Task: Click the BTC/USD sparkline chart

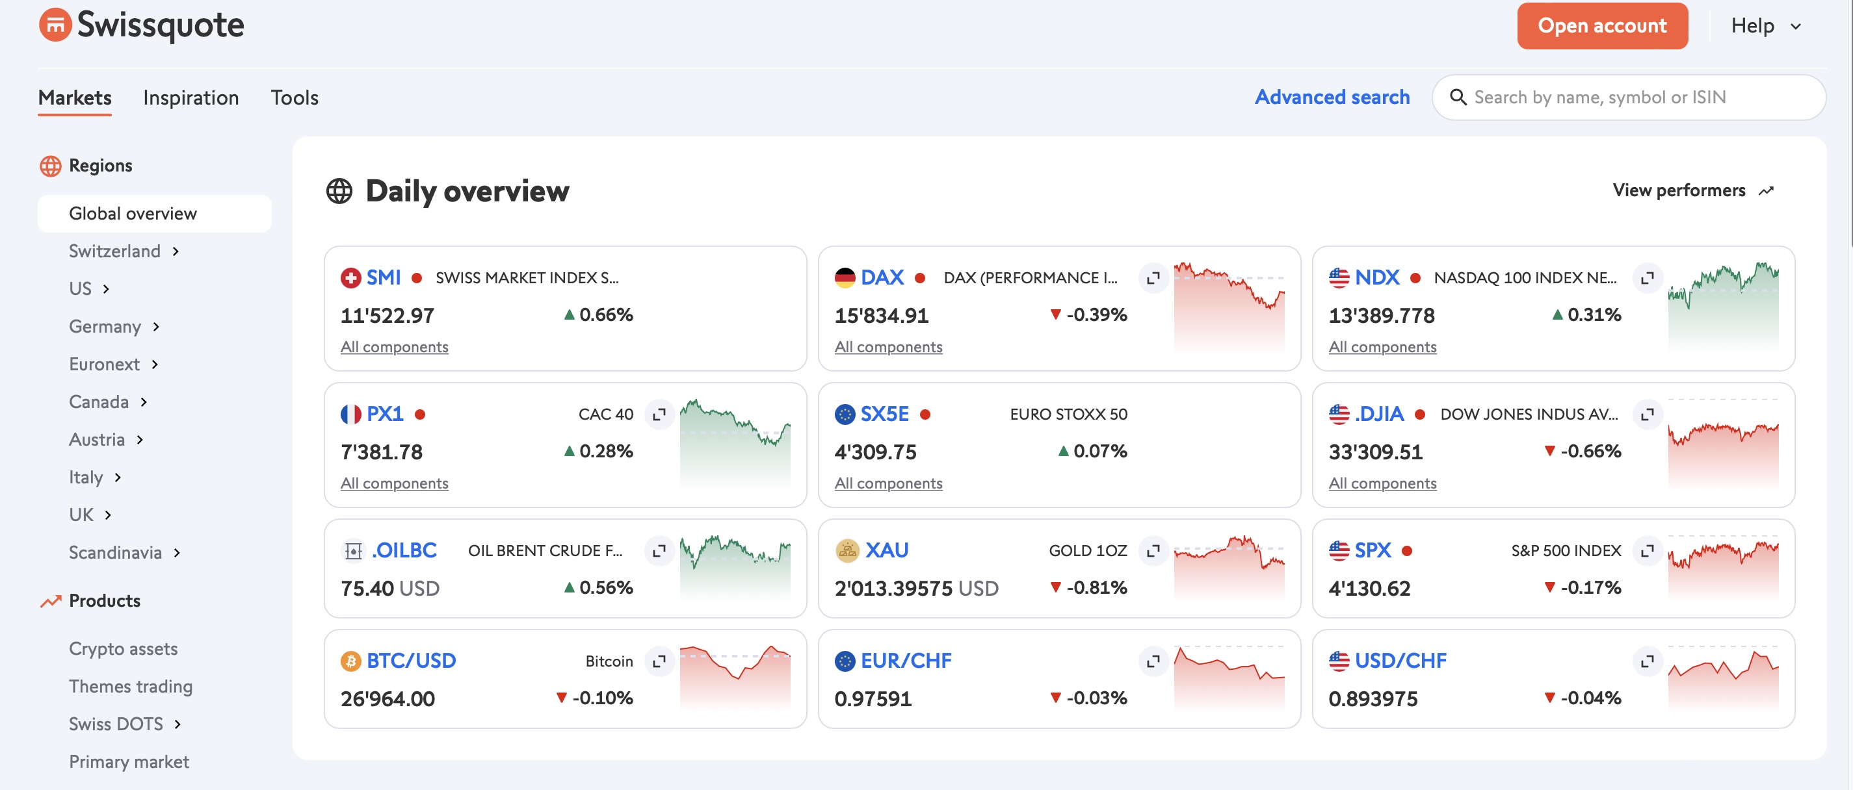Action: coord(735,678)
